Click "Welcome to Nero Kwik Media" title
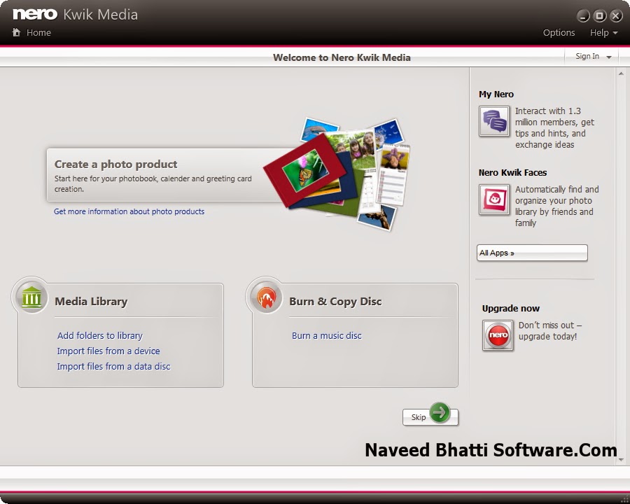This screenshot has width=630, height=504. tap(342, 57)
